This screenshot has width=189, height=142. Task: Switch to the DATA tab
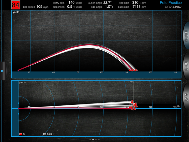pyautogui.click(x=186, y=96)
